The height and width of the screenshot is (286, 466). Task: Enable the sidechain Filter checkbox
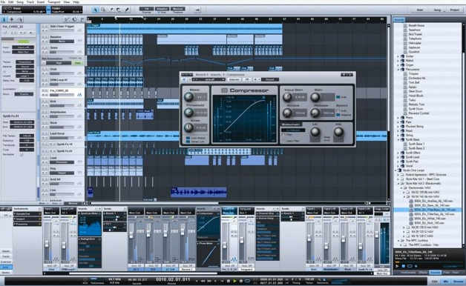[283, 135]
